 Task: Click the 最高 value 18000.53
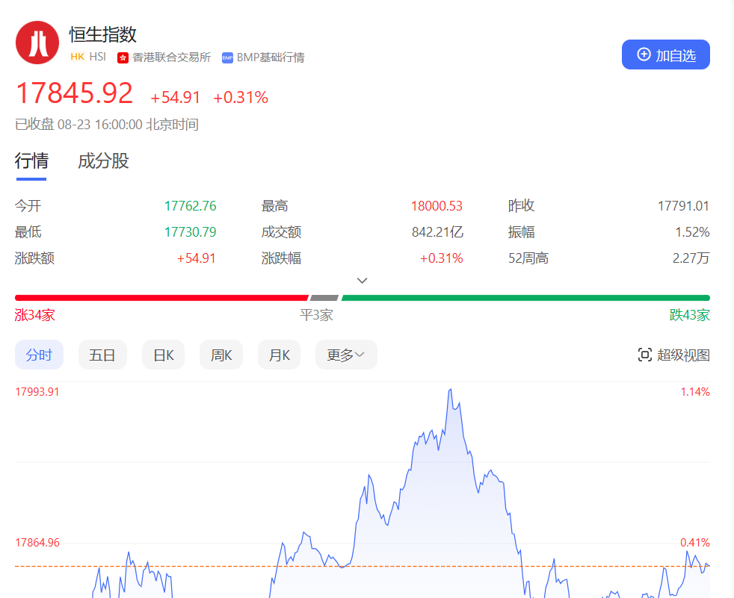point(437,206)
